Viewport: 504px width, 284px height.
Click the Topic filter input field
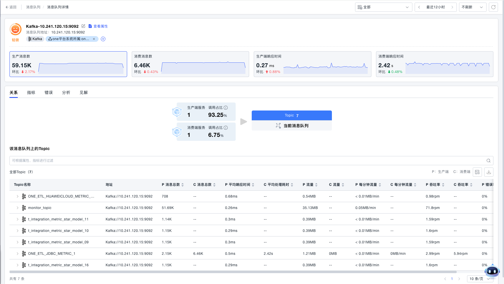pos(246,161)
